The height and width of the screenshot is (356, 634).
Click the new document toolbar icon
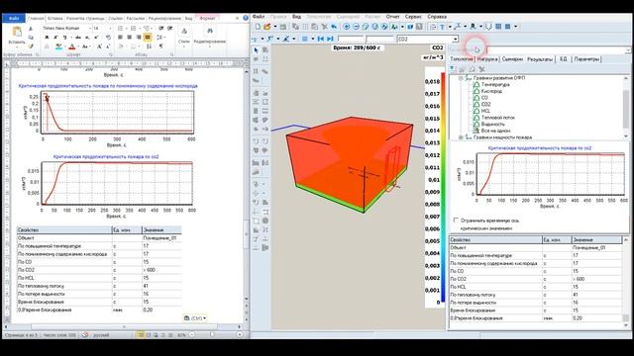(x=258, y=27)
